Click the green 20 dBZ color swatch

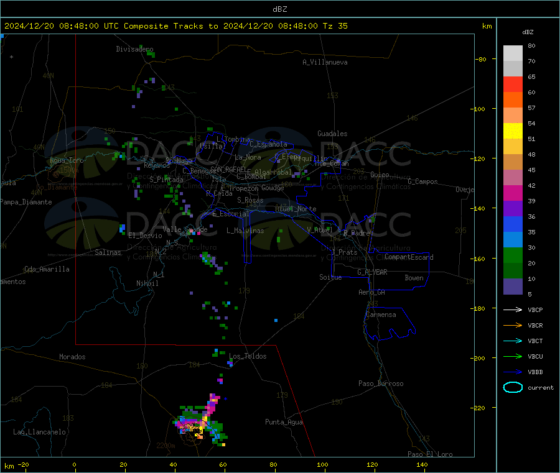(x=513, y=255)
